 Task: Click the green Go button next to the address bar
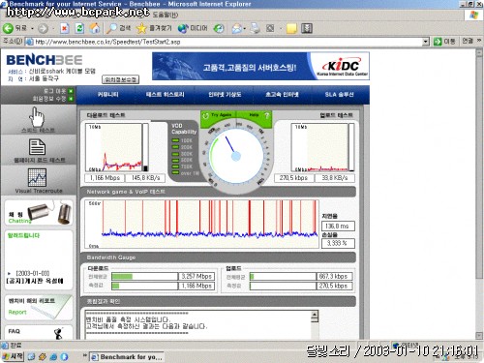pos(444,42)
